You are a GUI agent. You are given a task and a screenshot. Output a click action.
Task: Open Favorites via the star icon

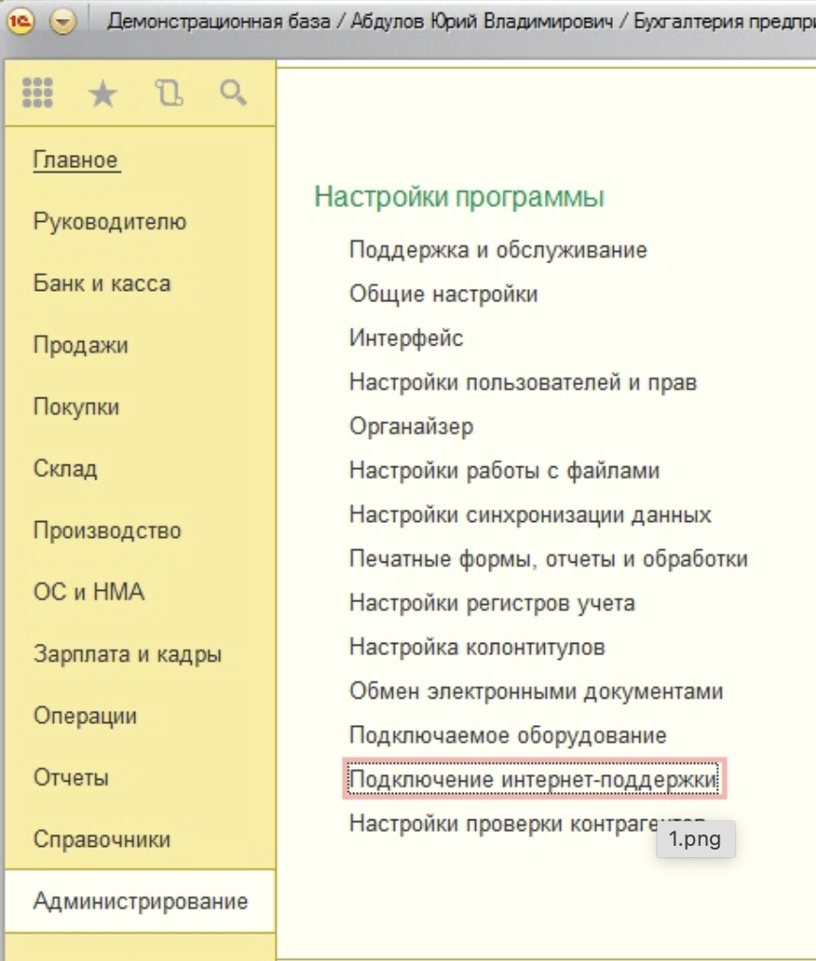point(103,93)
